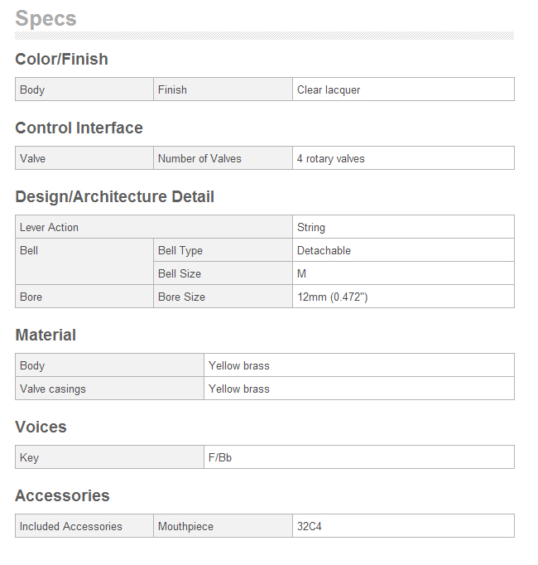Select the 32C4 mouthpiece value
538x565 pixels.
(310, 526)
